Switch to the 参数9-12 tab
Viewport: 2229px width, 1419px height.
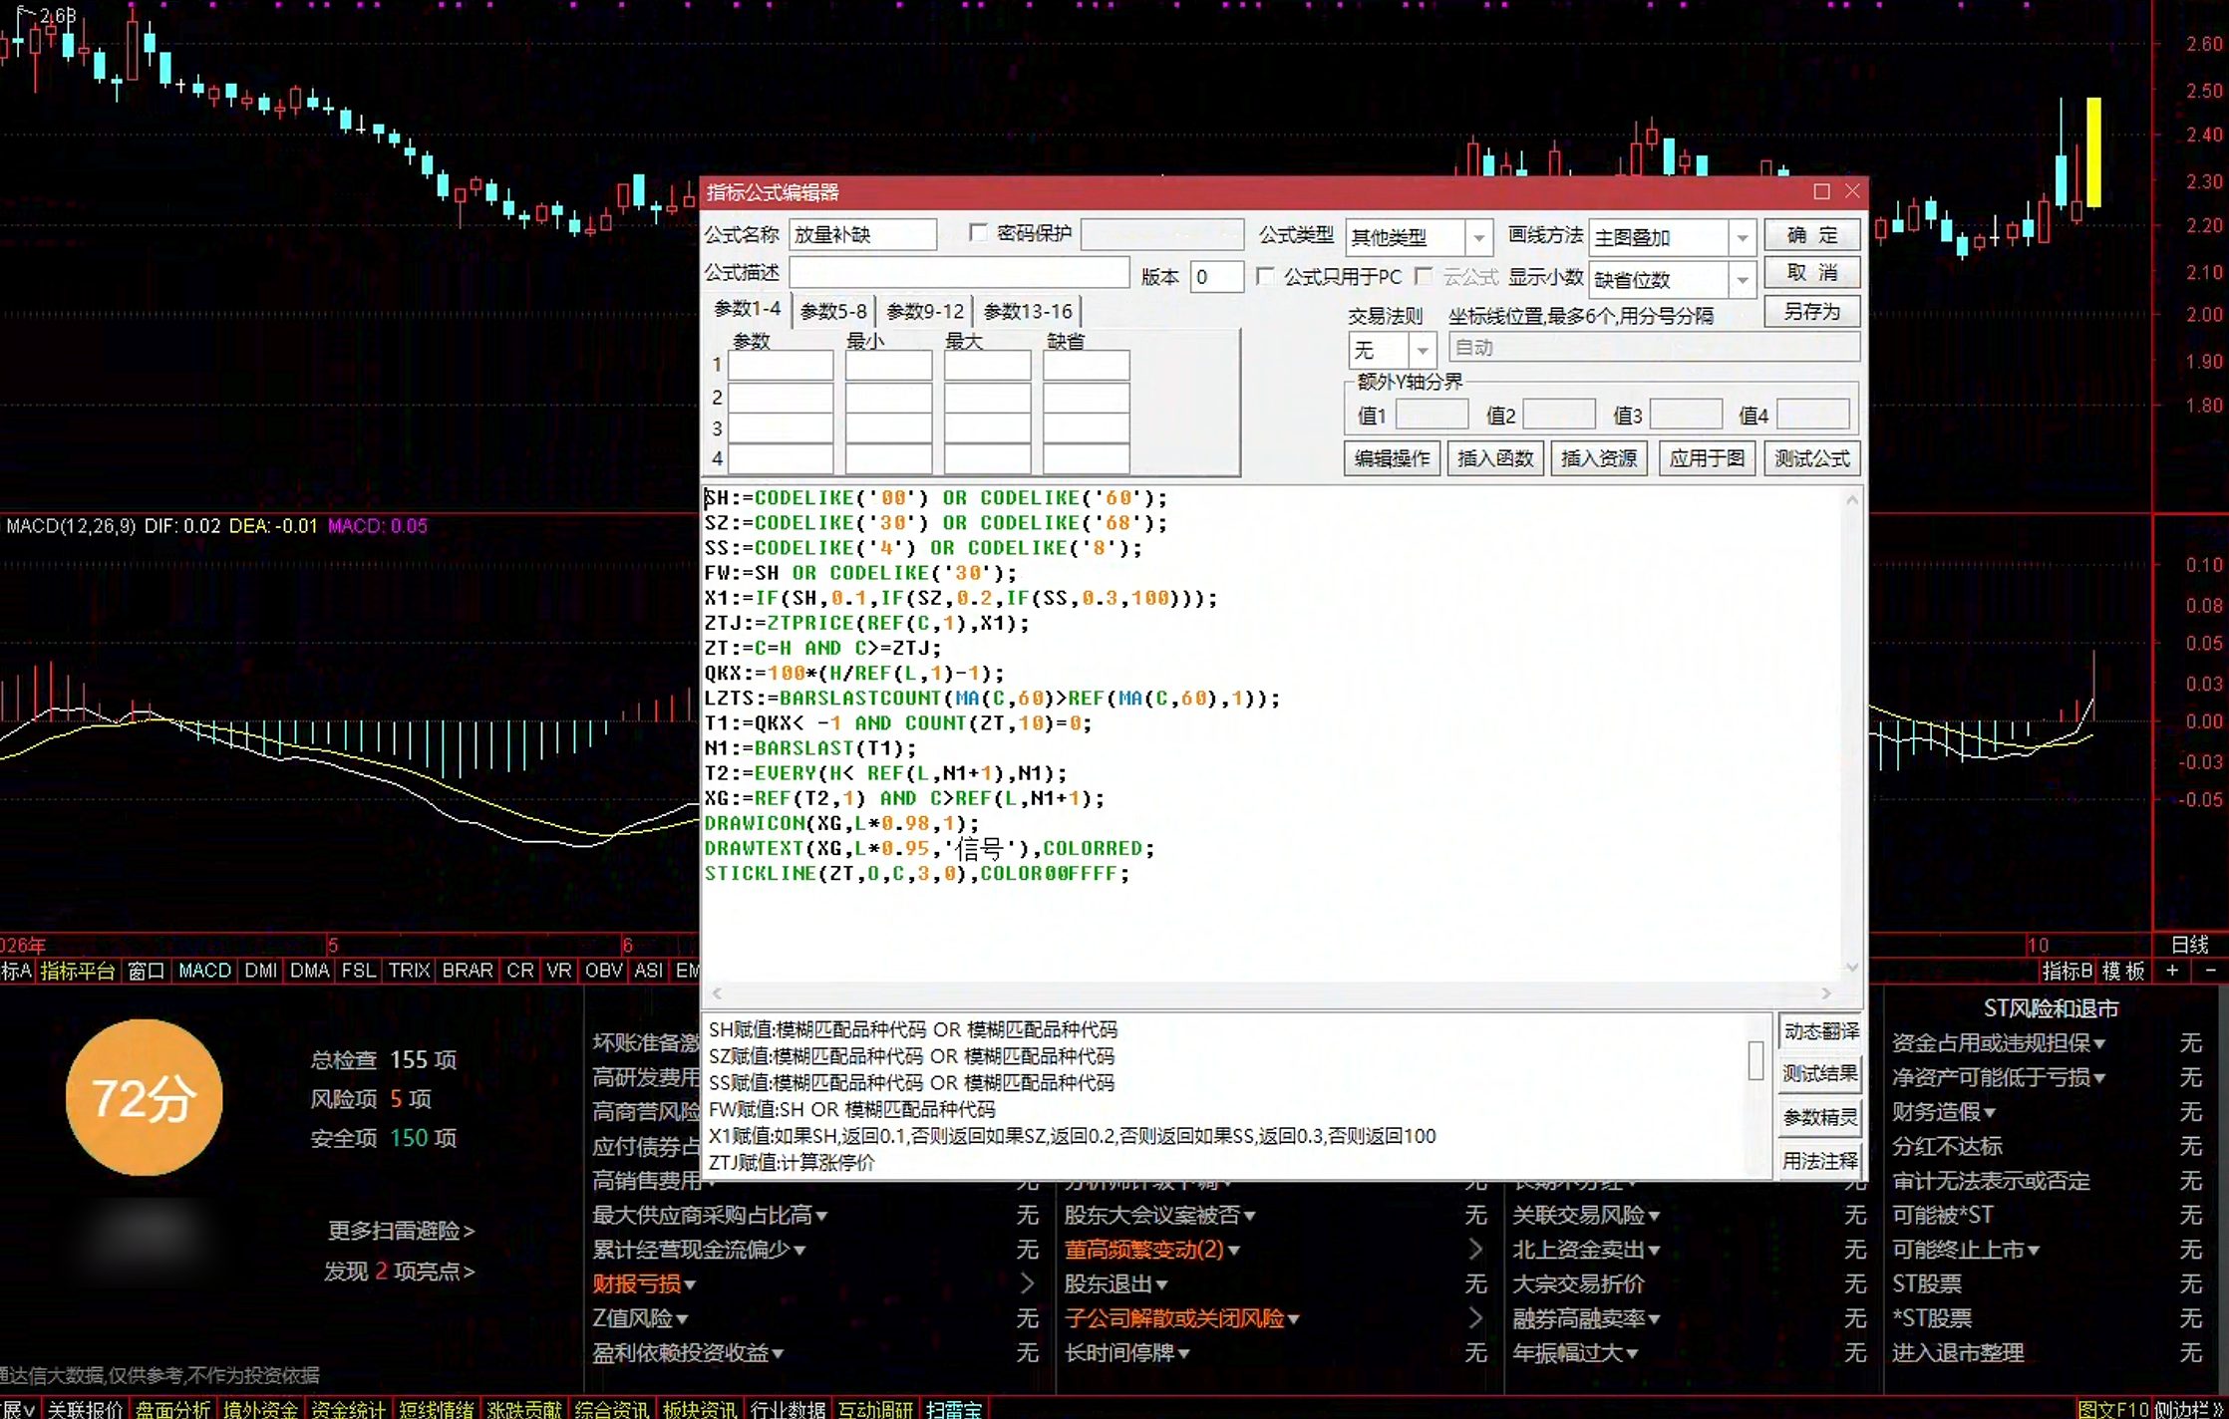click(925, 311)
